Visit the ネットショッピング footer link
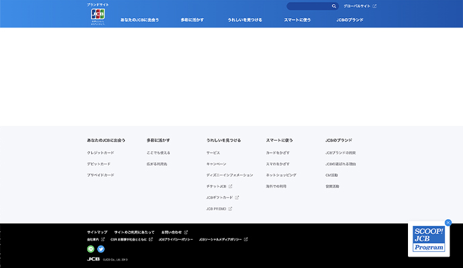This screenshot has height=268, width=463. (280, 175)
